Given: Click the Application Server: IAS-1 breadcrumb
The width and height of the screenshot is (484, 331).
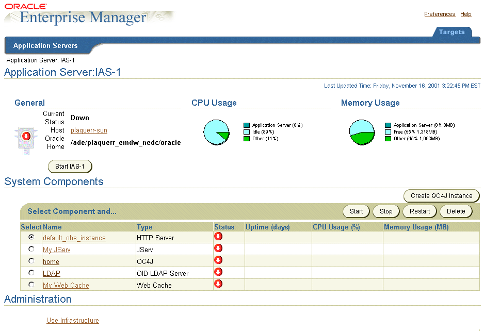Looking at the screenshot, I should click(x=40, y=60).
